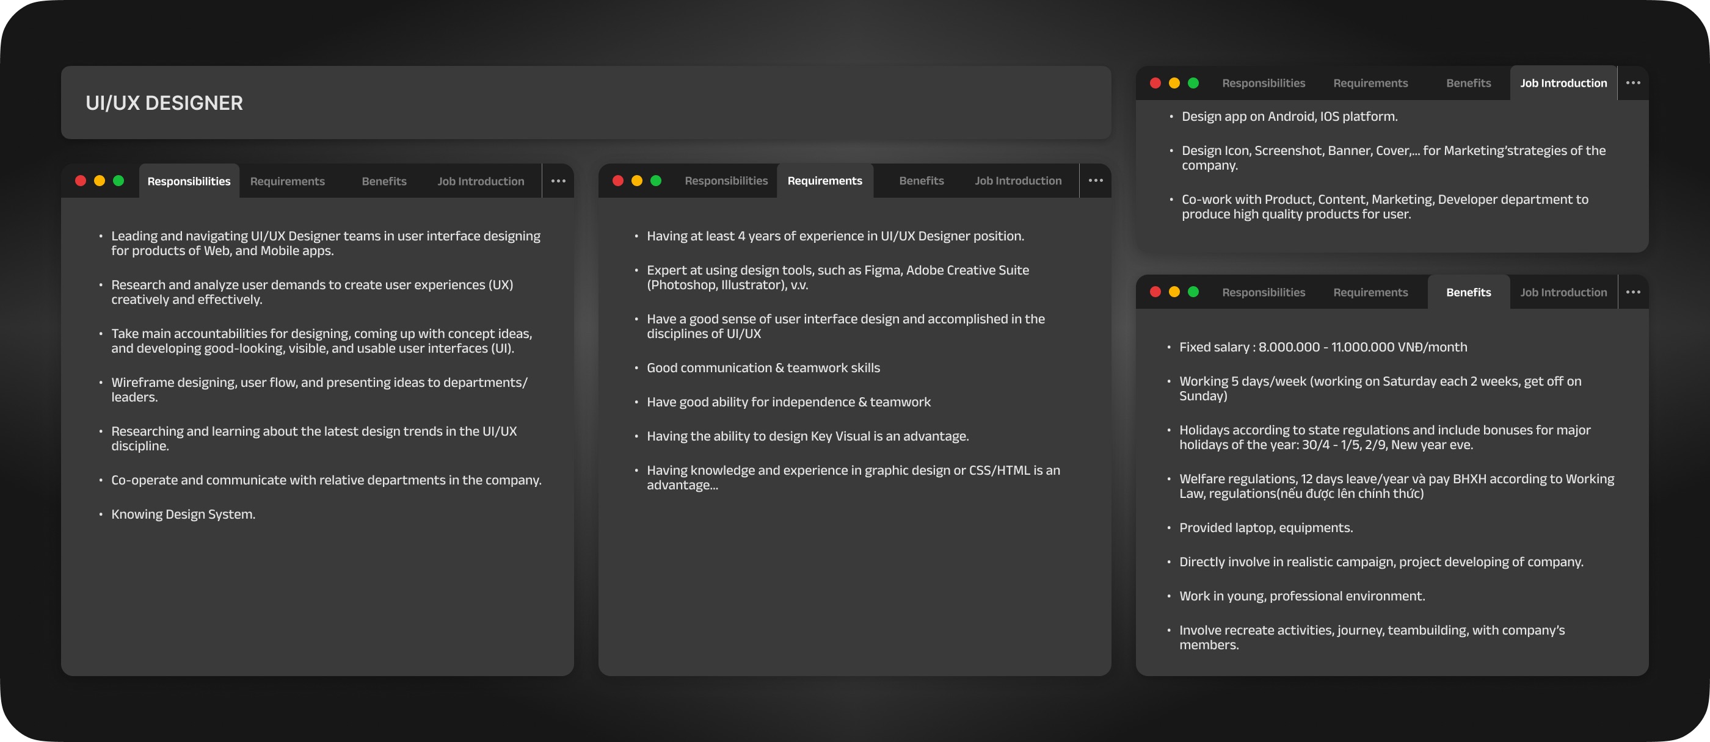Open the three-dot menu in the Responsibilities window

click(x=558, y=181)
